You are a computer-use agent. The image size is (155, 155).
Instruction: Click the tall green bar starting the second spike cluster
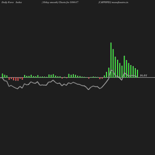pyautogui.click(x=124, y=67)
